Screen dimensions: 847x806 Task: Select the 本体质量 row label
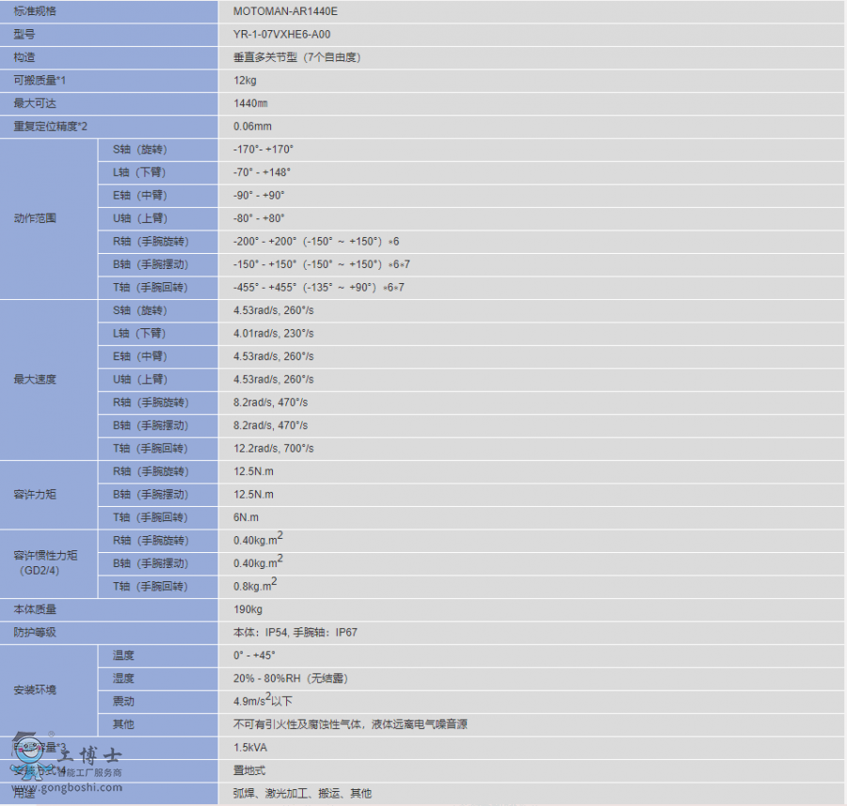[35, 609]
